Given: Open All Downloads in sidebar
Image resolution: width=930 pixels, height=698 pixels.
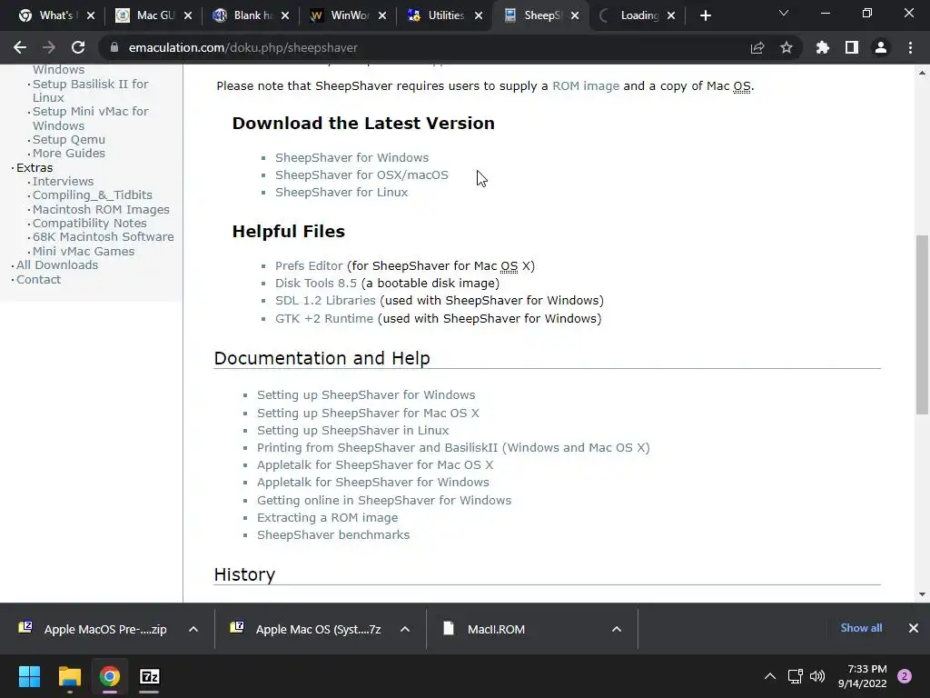Looking at the screenshot, I should 57,264.
